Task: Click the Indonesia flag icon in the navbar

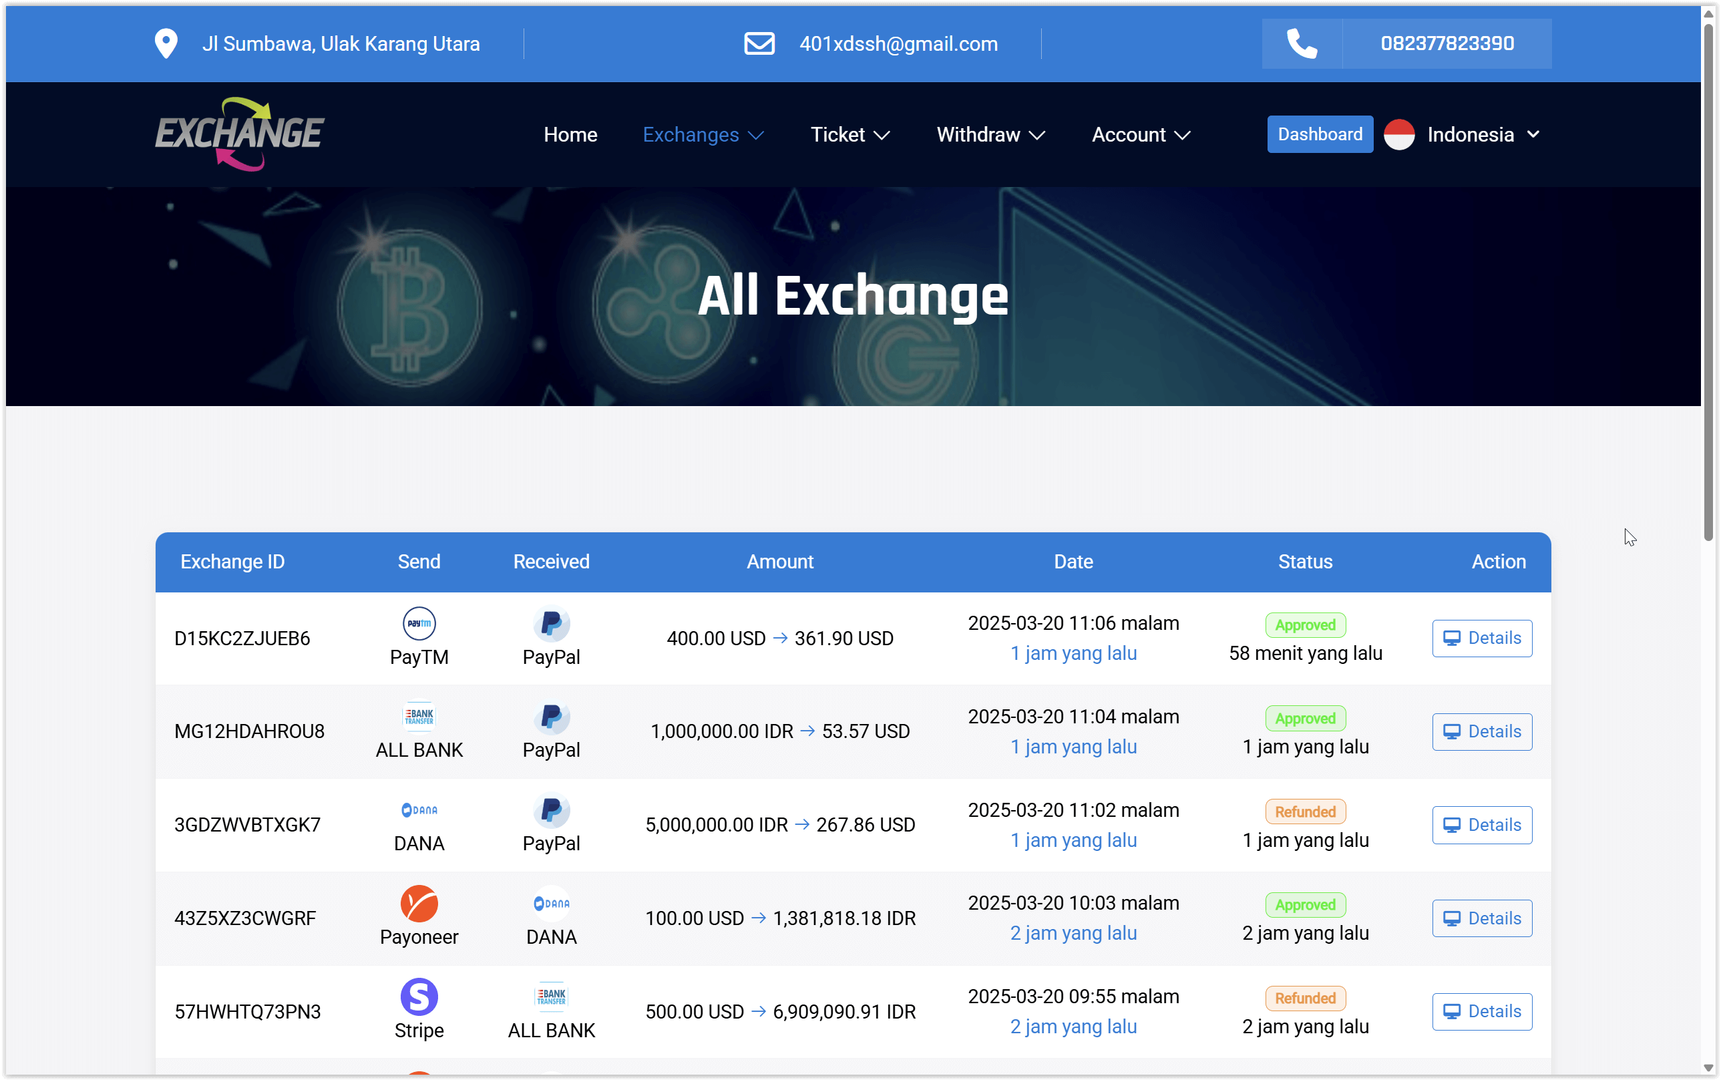Action: coord(1398,134)
